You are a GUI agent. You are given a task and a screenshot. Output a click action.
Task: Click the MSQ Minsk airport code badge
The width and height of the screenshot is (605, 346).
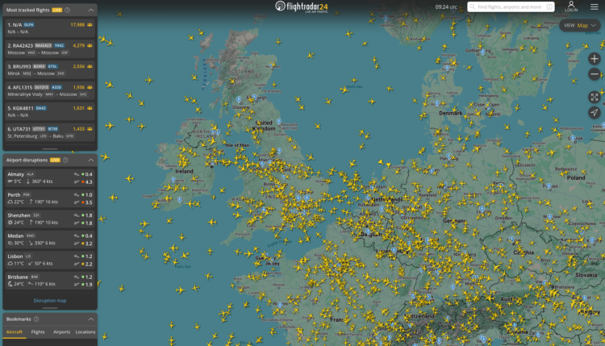coord(27,73)
